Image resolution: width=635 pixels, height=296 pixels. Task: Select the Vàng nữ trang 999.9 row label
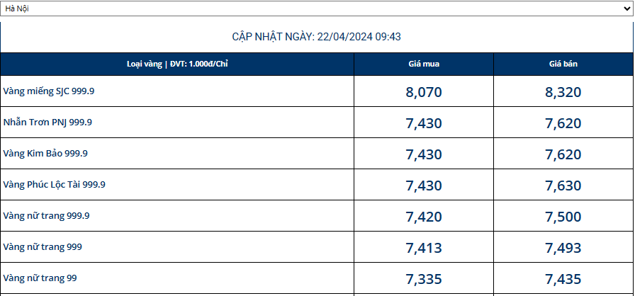(47, 216)
